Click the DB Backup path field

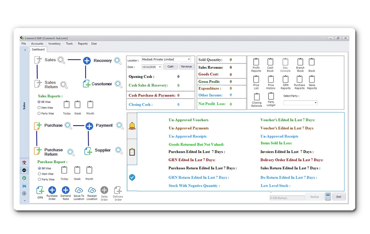click(x=287, y=198)
